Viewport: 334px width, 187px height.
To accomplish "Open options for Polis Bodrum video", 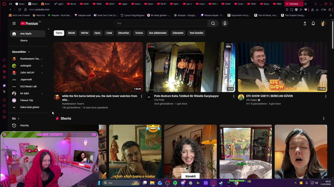I will (234, 96).
